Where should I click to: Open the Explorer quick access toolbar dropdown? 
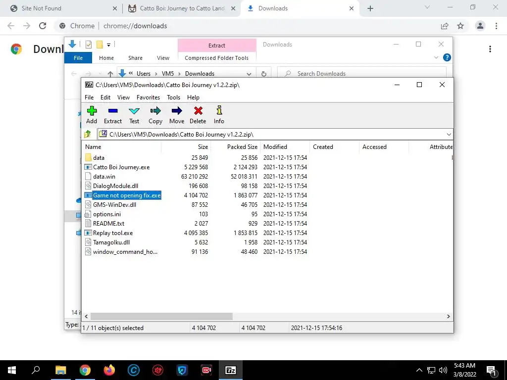pos(108,45)
